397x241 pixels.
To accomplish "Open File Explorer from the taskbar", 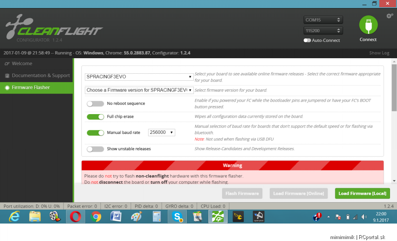I will [x=35, y=217].
